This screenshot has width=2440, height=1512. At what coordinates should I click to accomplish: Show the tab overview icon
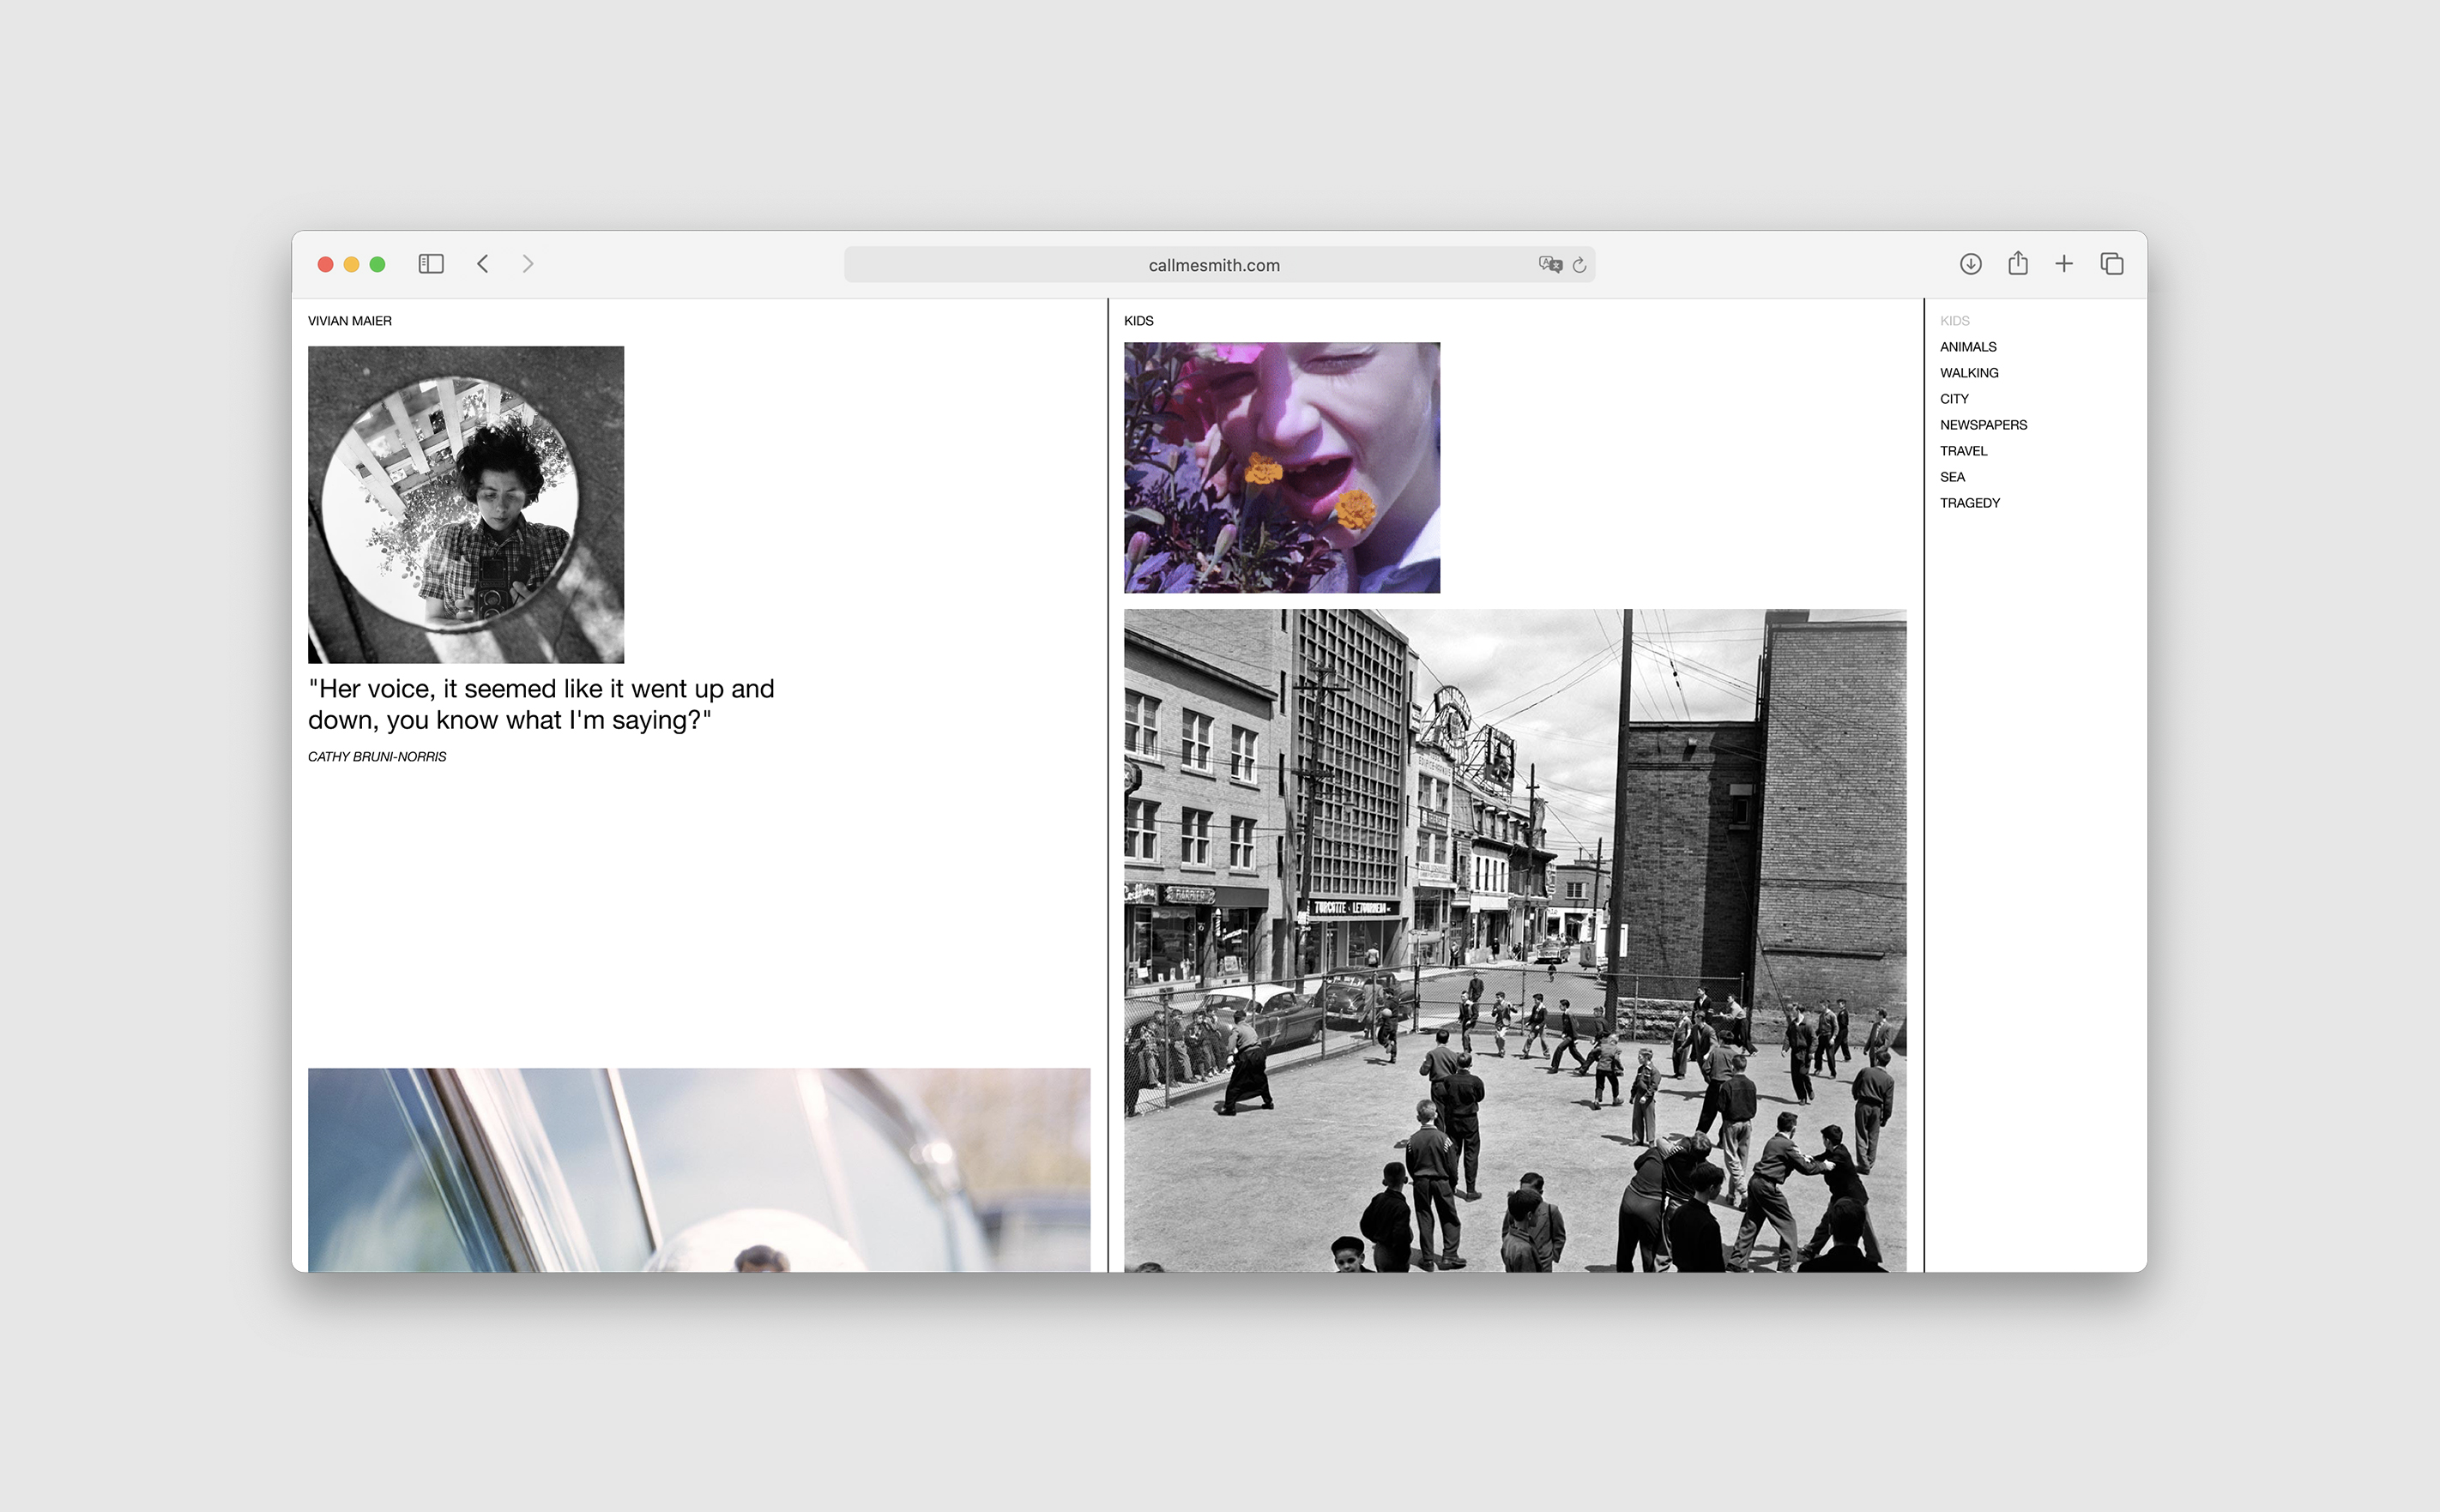[2112, 264]
